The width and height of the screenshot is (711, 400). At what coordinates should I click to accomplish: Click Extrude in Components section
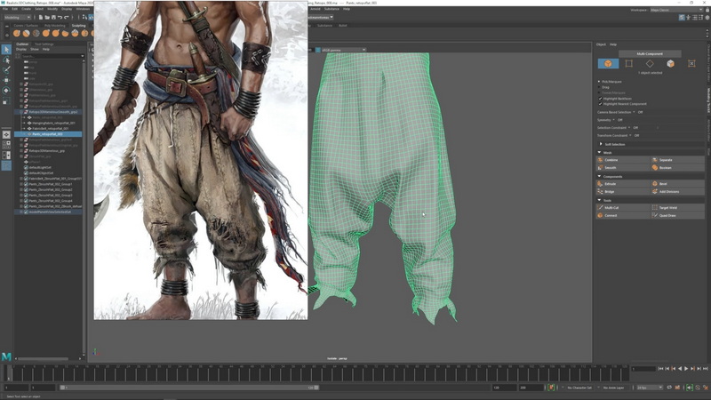coord(623,184)
